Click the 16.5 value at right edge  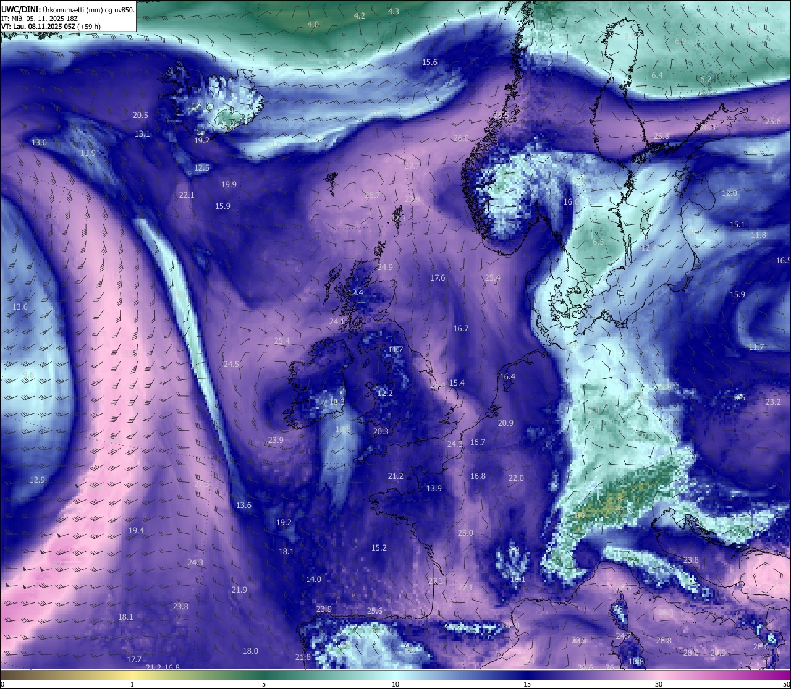(784, 261)
